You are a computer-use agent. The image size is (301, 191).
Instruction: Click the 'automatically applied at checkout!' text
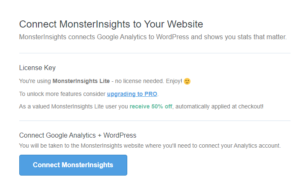coord(219,106)
